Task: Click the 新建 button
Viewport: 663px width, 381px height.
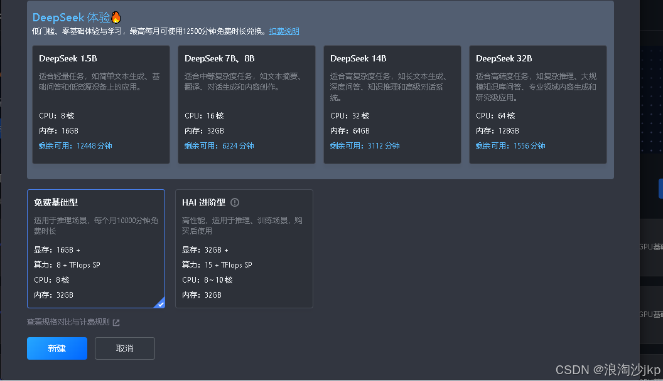Action: (57, 348)
